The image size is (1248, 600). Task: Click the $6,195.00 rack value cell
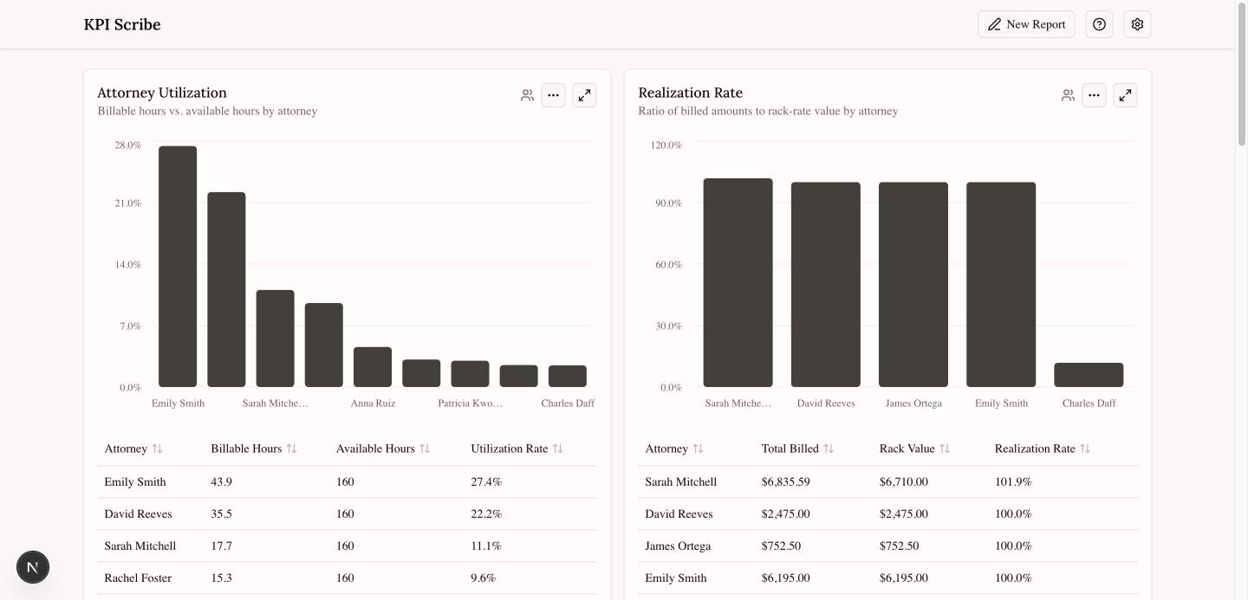click(903, 578)
